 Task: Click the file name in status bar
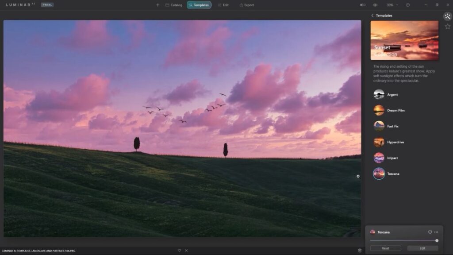pos(38,251)
